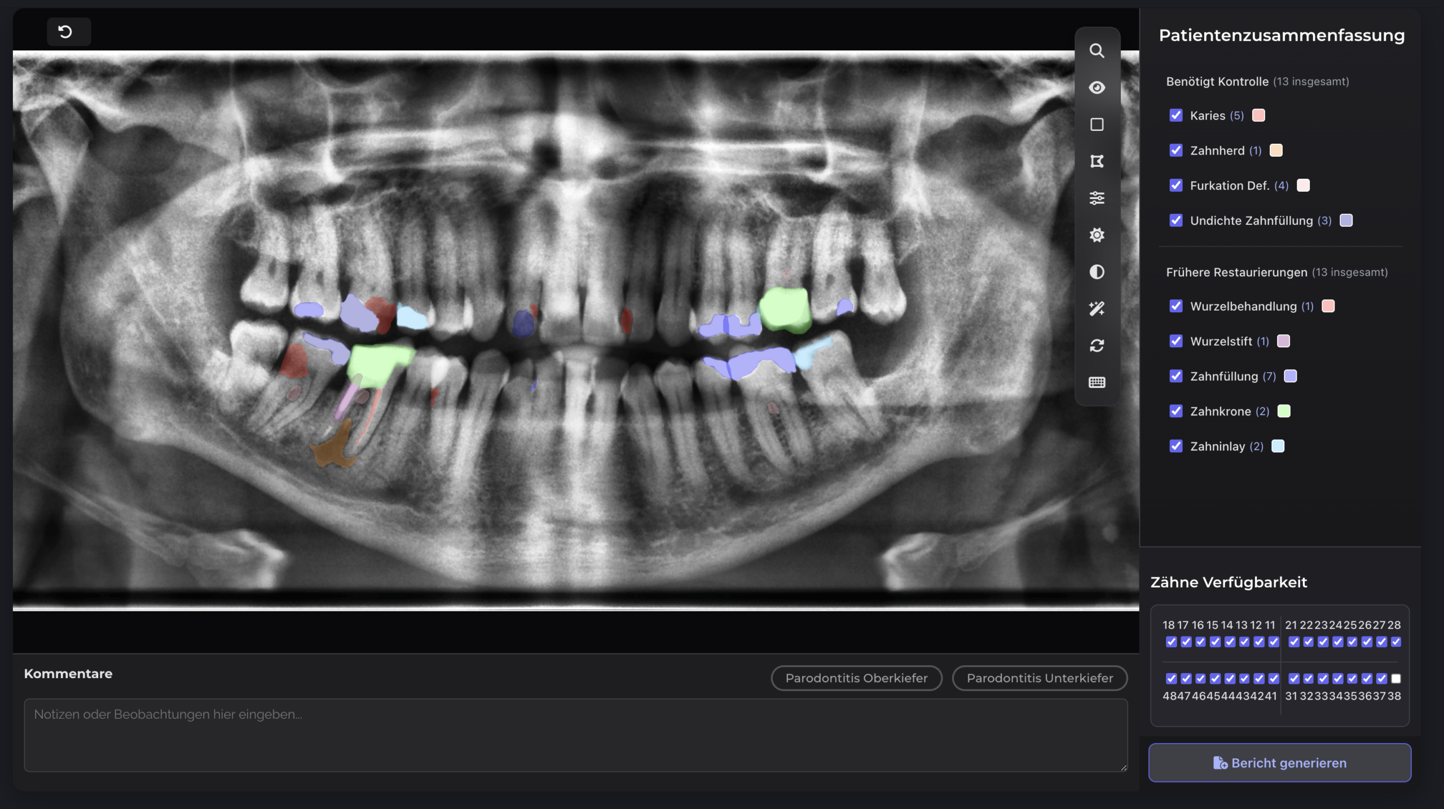1444x809 pixels.
Task: Click the refresh arrows icon in toolbar
Action: pos(1097,346)
